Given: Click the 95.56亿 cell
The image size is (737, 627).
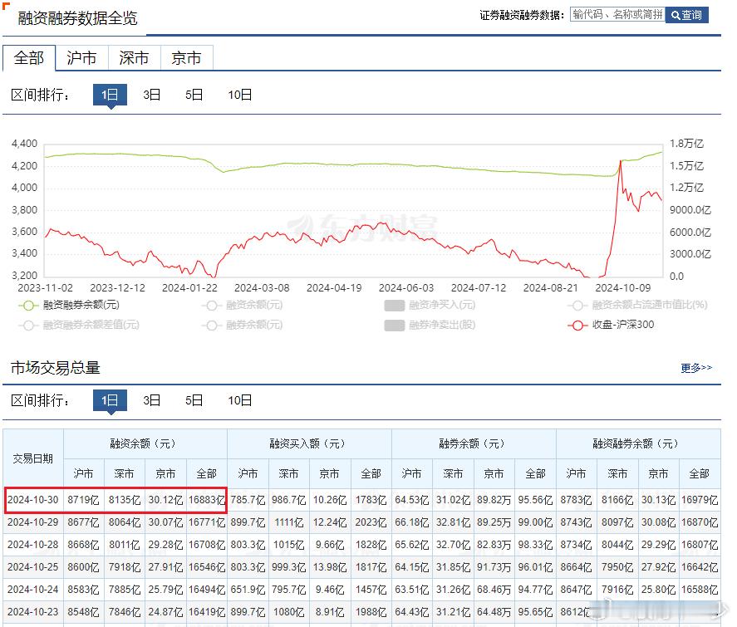Looking at the screenshot, I should [x=535, y=500].
